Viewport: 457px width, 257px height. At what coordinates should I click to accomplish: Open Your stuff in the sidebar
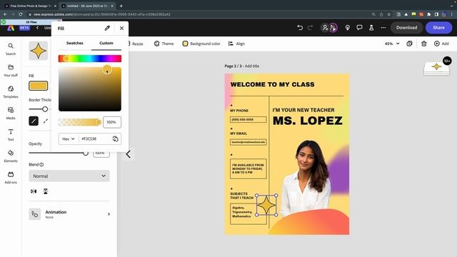pyautogui.click(x=11, y=71)
